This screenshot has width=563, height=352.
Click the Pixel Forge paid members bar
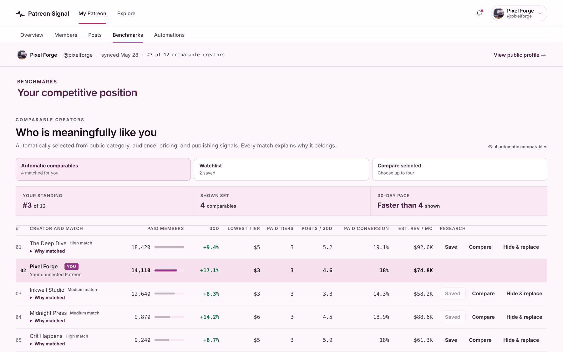[x=169, y=270]
